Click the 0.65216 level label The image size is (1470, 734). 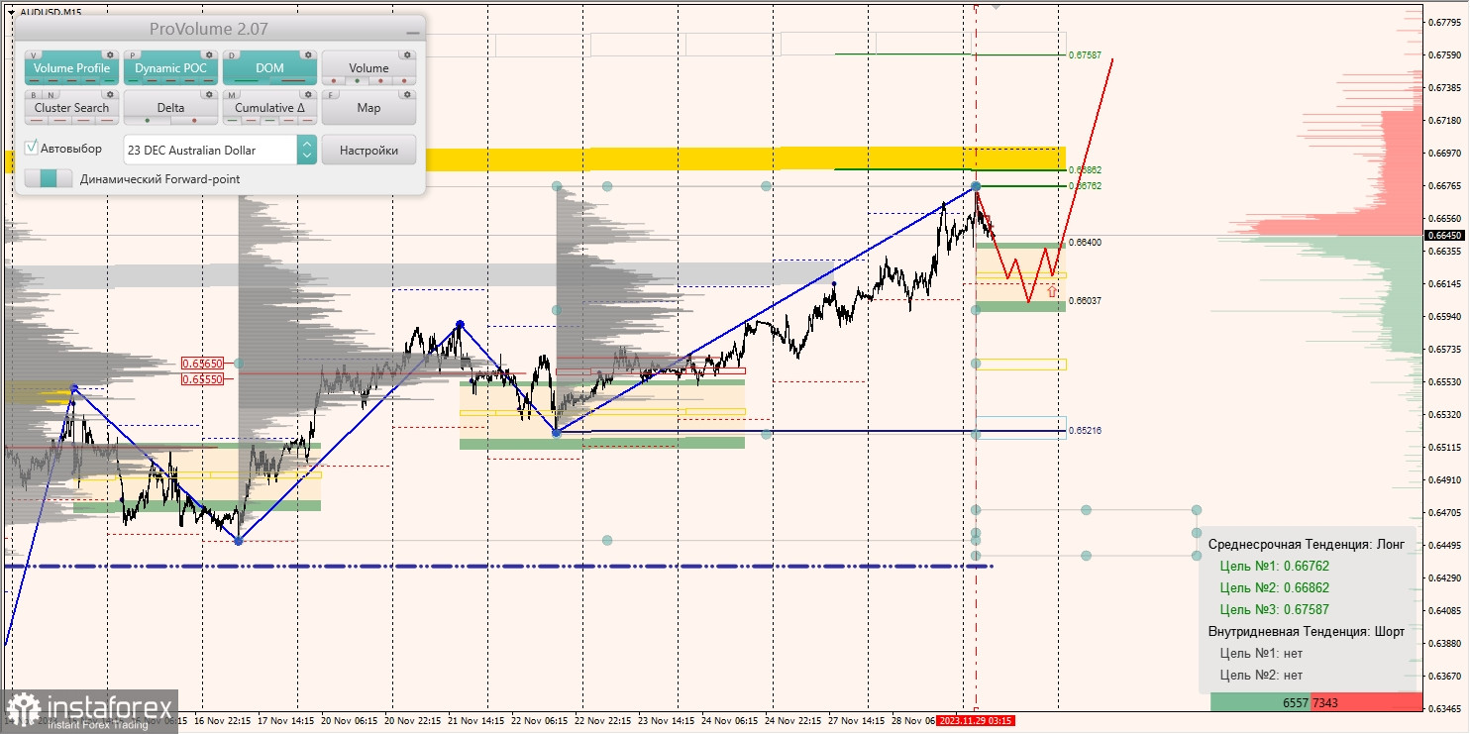click(1086, 430)
